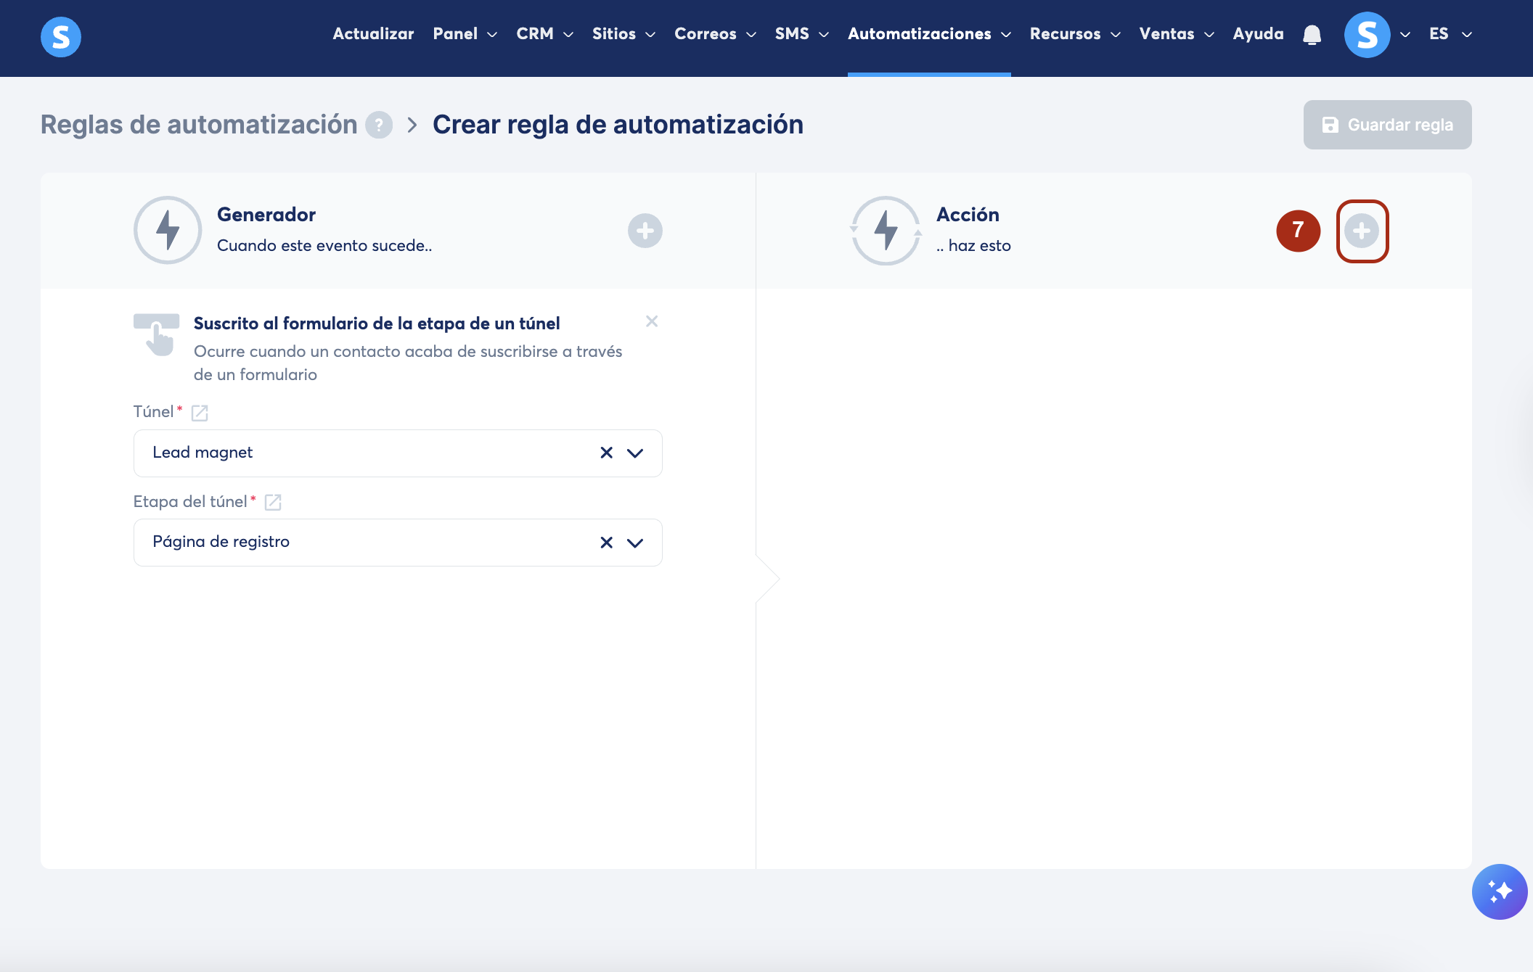Viewport: 1533px width, 972px height.
Task: Open the user avatar account menu
Action: 1368,34
